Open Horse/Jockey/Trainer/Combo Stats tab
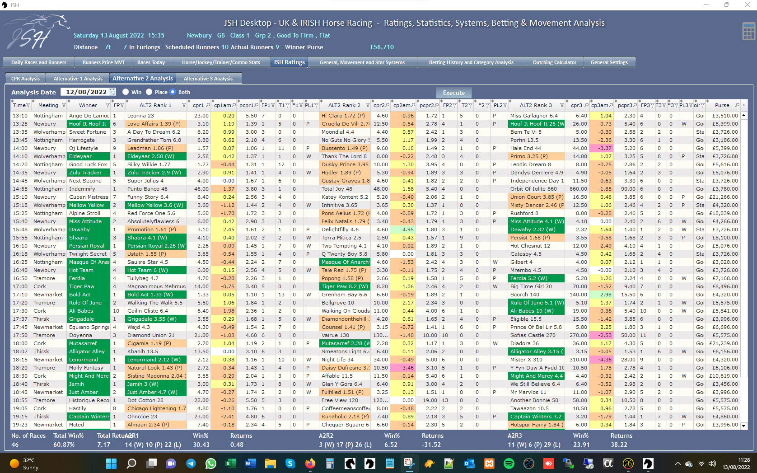The width and height of the screenshot is (757, 473). 221,62
